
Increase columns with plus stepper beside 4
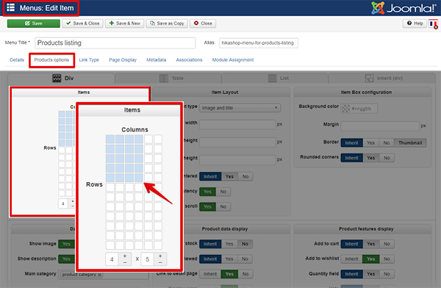point(125,256)
